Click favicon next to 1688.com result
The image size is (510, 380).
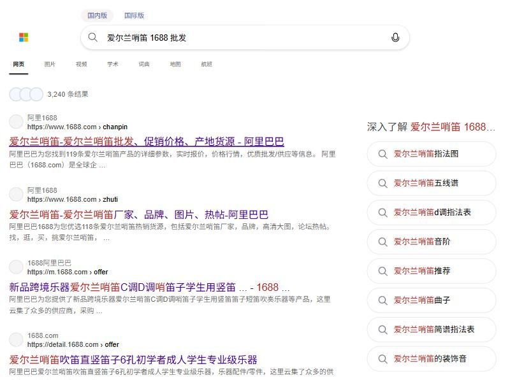tap(16, 339)
